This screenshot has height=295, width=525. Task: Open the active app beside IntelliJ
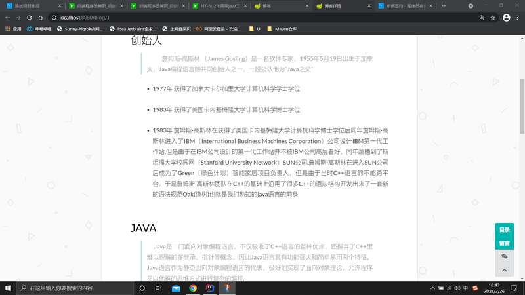[227, 288]
